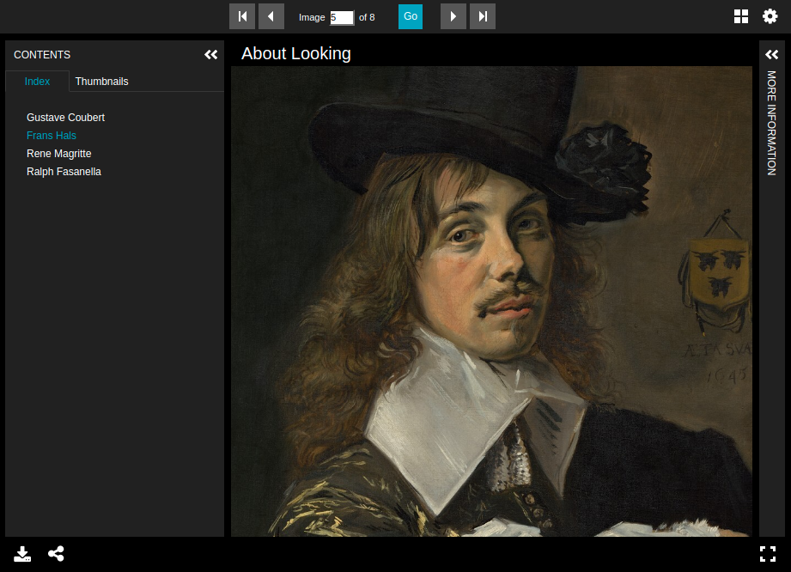The height and width of the screenshot is (572, 791).
Task: Open Gustave Coubert in the index
Action: click(65, 118)
